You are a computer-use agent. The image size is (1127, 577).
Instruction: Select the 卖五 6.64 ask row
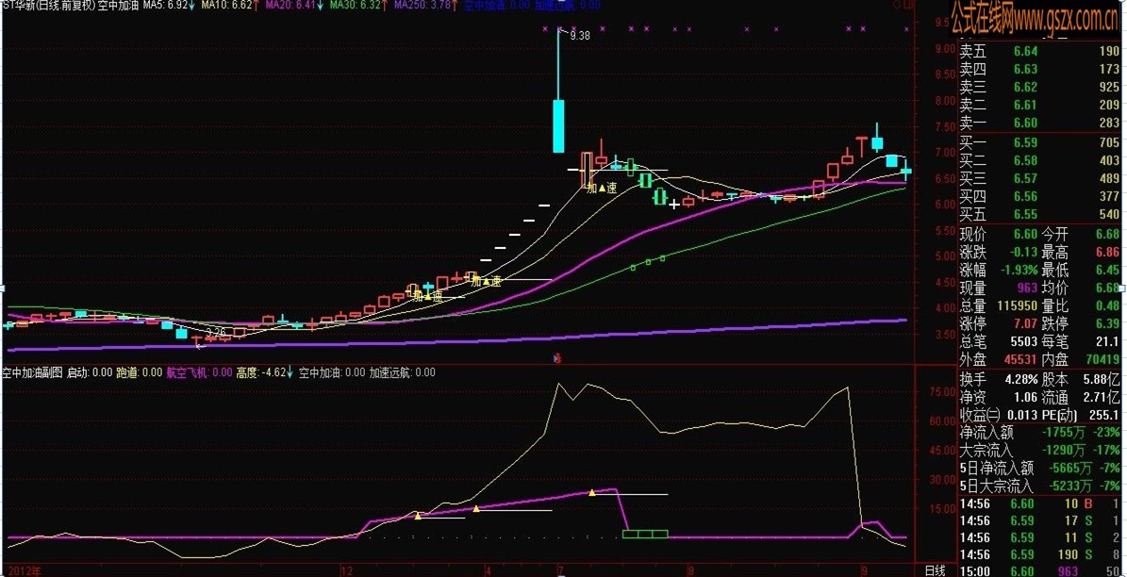(x=1041, y=51)
